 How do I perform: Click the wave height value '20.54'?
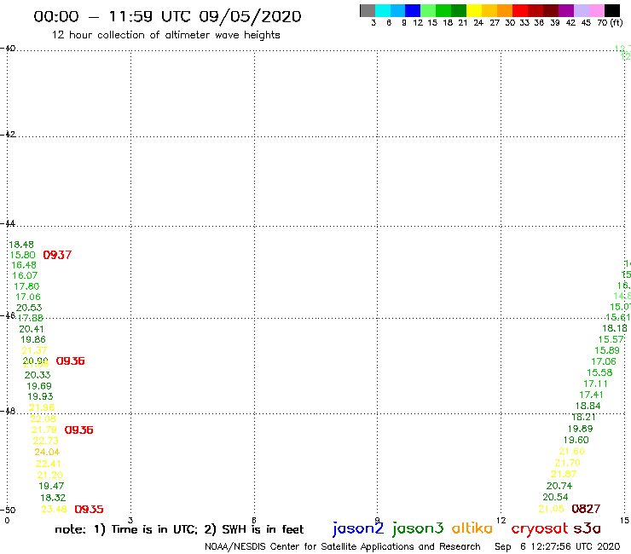[555, 497]
